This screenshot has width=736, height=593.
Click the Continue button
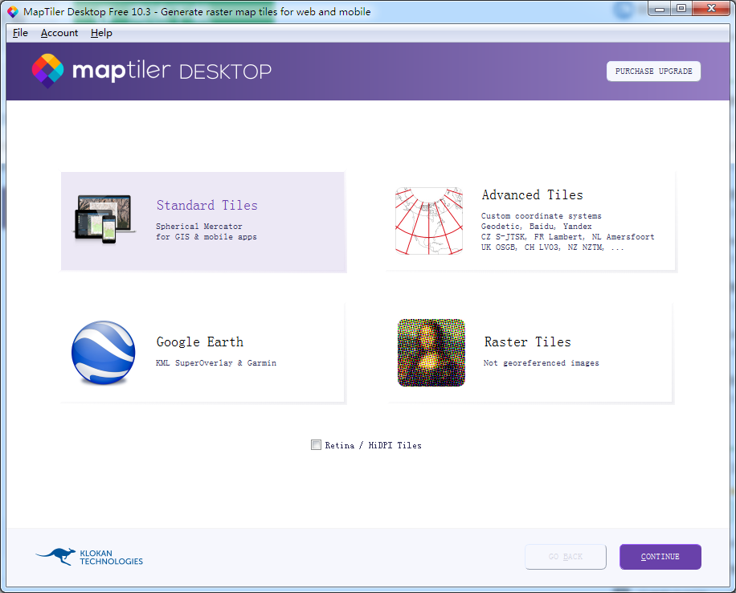pyautogui.click(x=660, y=557)
